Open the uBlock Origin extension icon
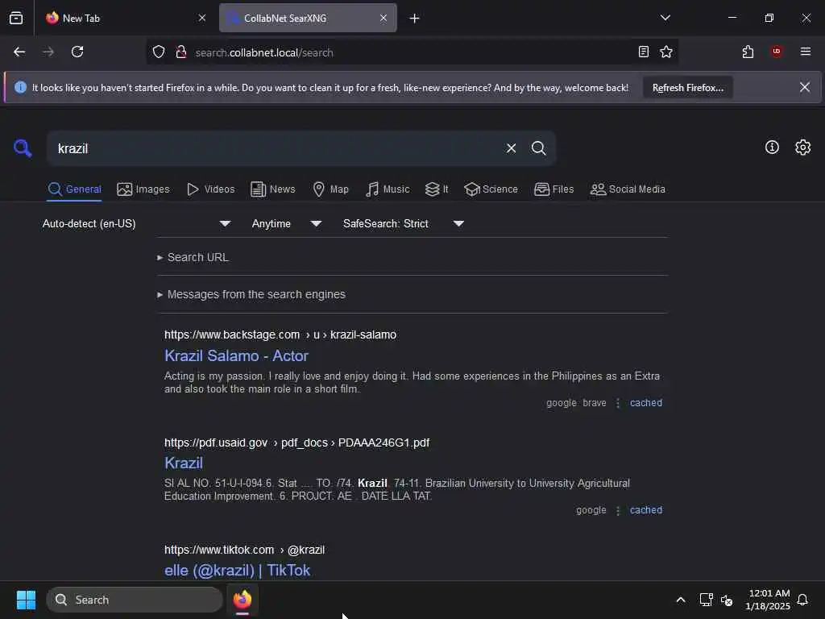The height and width of the screenshot is (619, 825). 777,52
